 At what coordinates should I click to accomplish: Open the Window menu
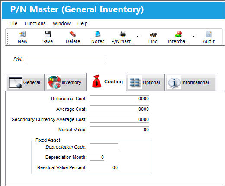point(61,23)
